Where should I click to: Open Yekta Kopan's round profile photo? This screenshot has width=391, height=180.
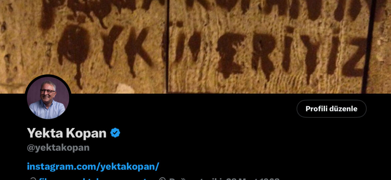[48, 98]
